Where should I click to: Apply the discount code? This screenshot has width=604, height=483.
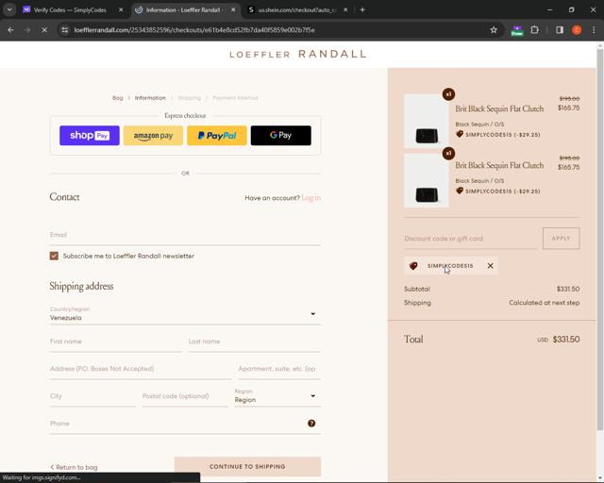[561, 239]
